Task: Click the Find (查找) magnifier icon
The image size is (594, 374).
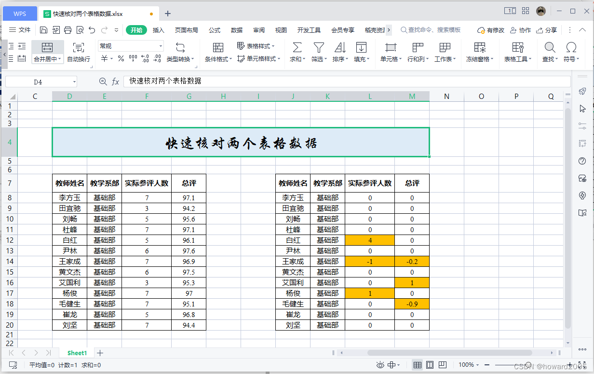Action: 550,47
